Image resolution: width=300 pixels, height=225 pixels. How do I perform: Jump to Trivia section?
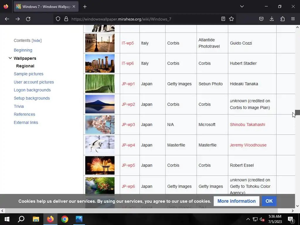(x=19, y=106)
